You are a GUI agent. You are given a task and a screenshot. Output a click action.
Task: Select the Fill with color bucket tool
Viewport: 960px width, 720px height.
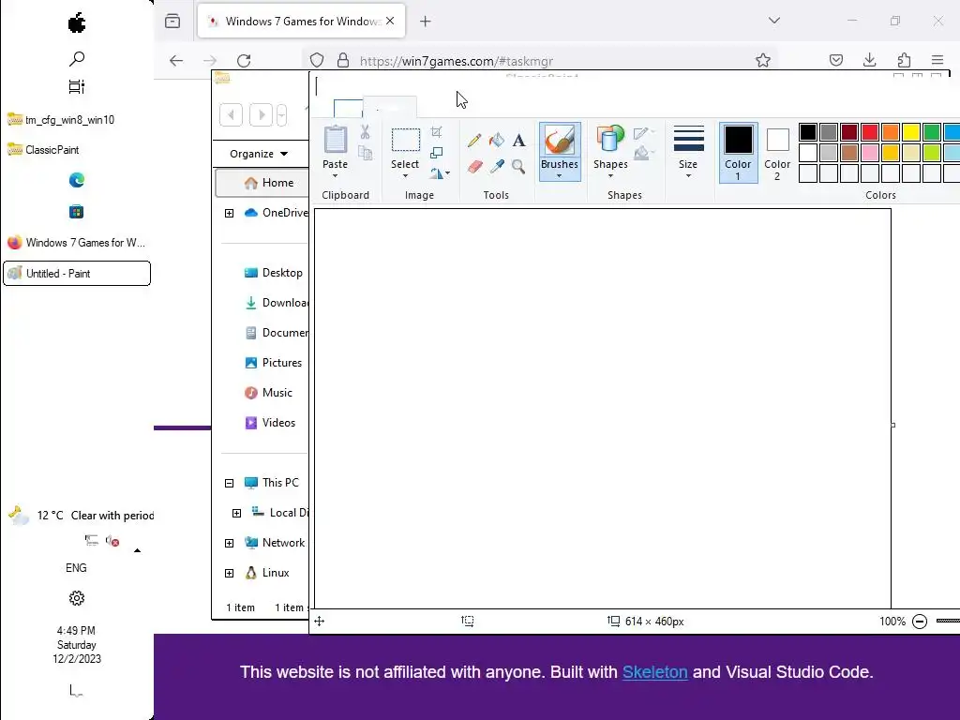coord(497,141)
